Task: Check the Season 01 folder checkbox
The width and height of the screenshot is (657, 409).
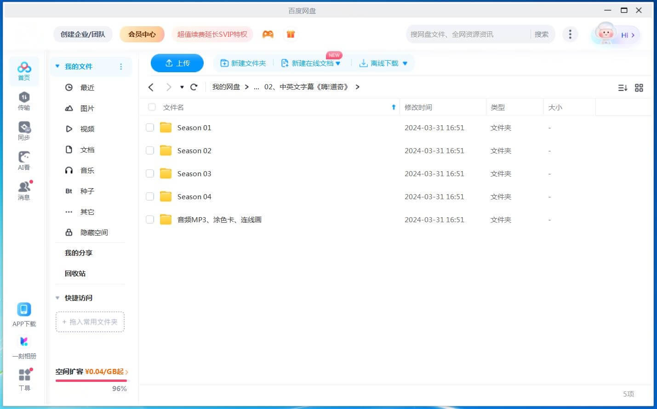Action: click(x=150, y=127)
